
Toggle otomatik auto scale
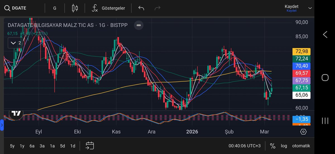point(301,146)
